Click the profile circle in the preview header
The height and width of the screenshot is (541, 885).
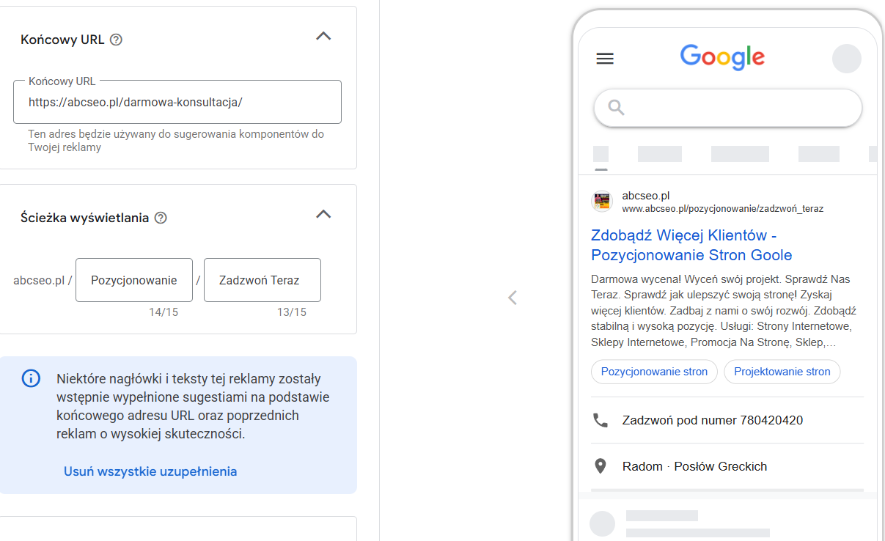847,59
